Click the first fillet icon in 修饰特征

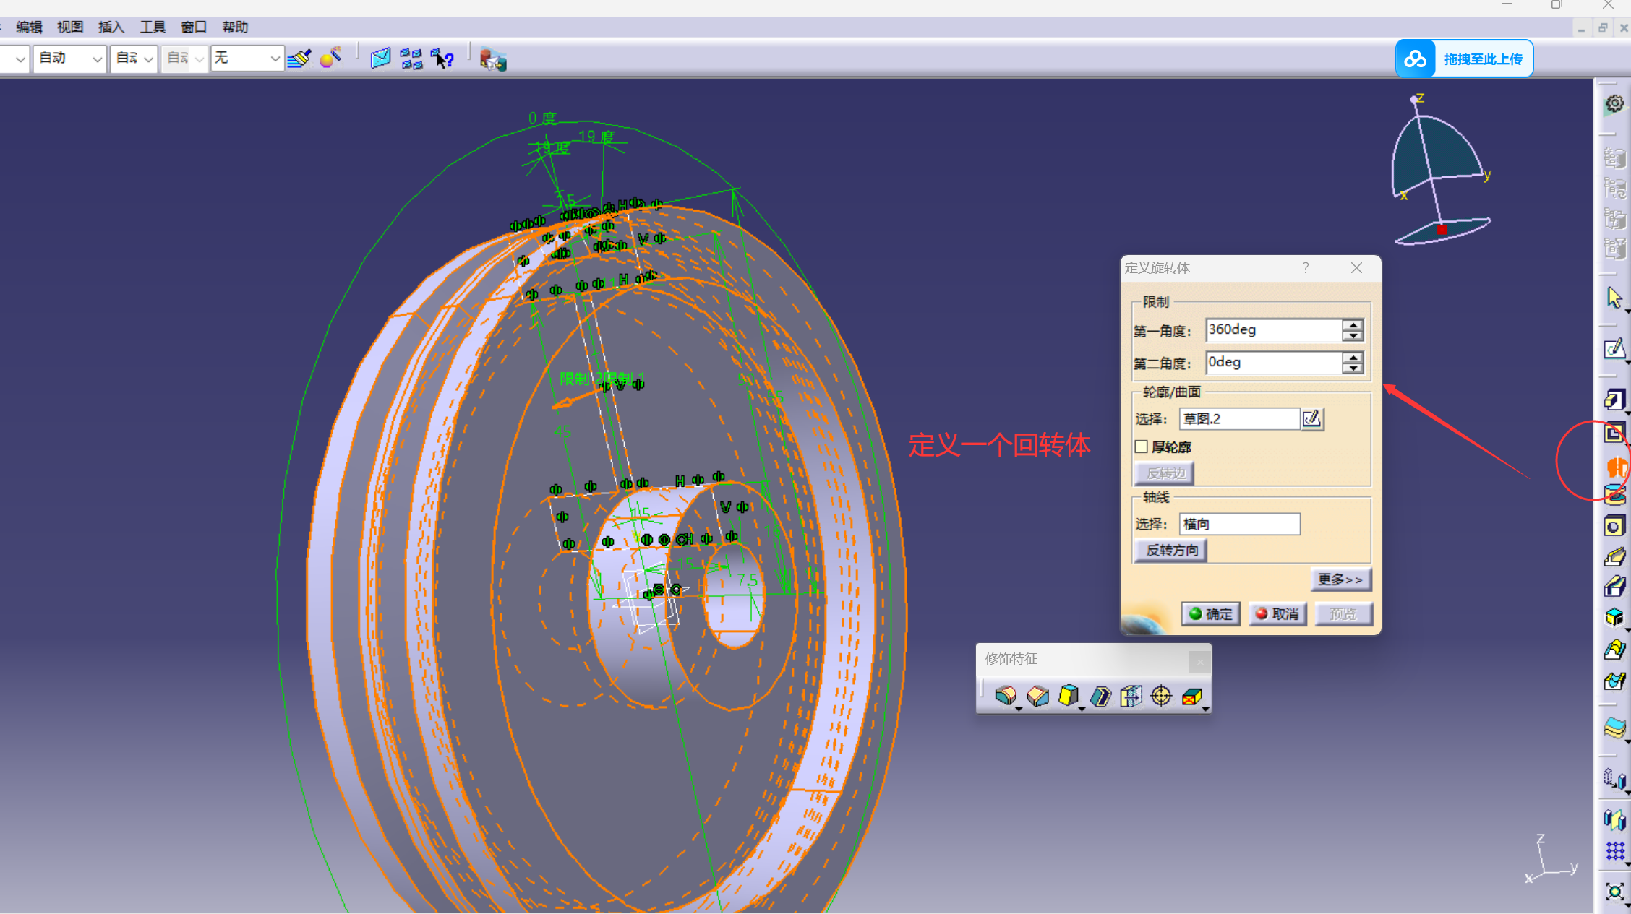(1005, 696)
